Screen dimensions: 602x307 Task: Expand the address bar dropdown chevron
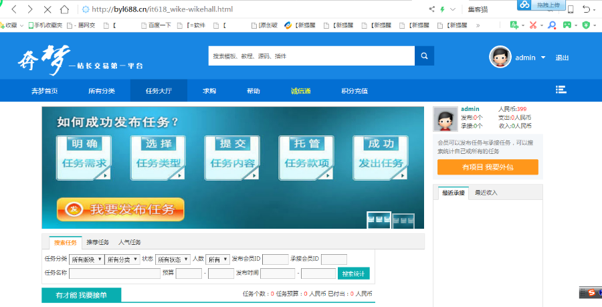click(x=453, y=9)
